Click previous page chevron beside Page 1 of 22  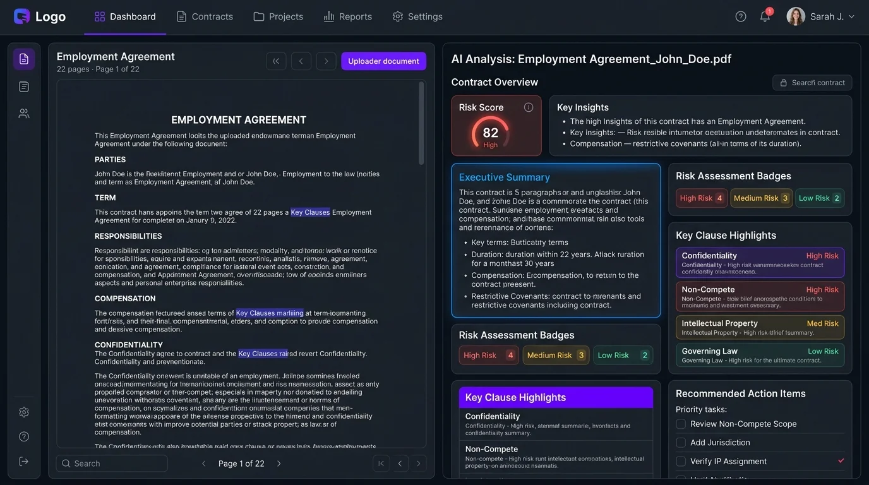203,464
